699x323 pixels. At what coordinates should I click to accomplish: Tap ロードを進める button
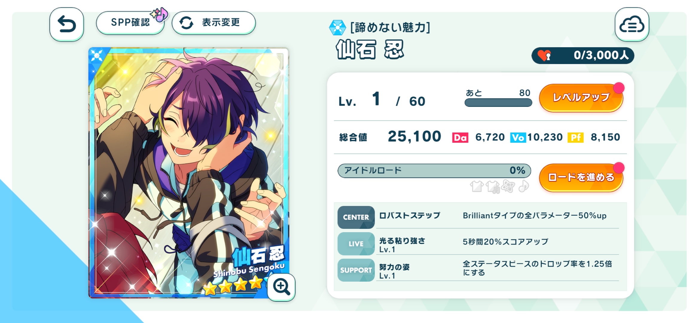[x=581, y=178]
